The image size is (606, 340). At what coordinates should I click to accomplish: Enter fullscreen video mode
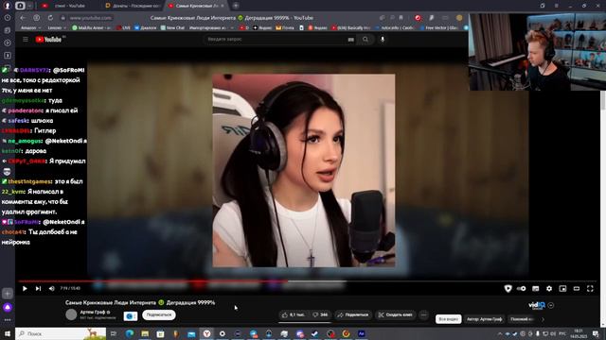[590, 288]
